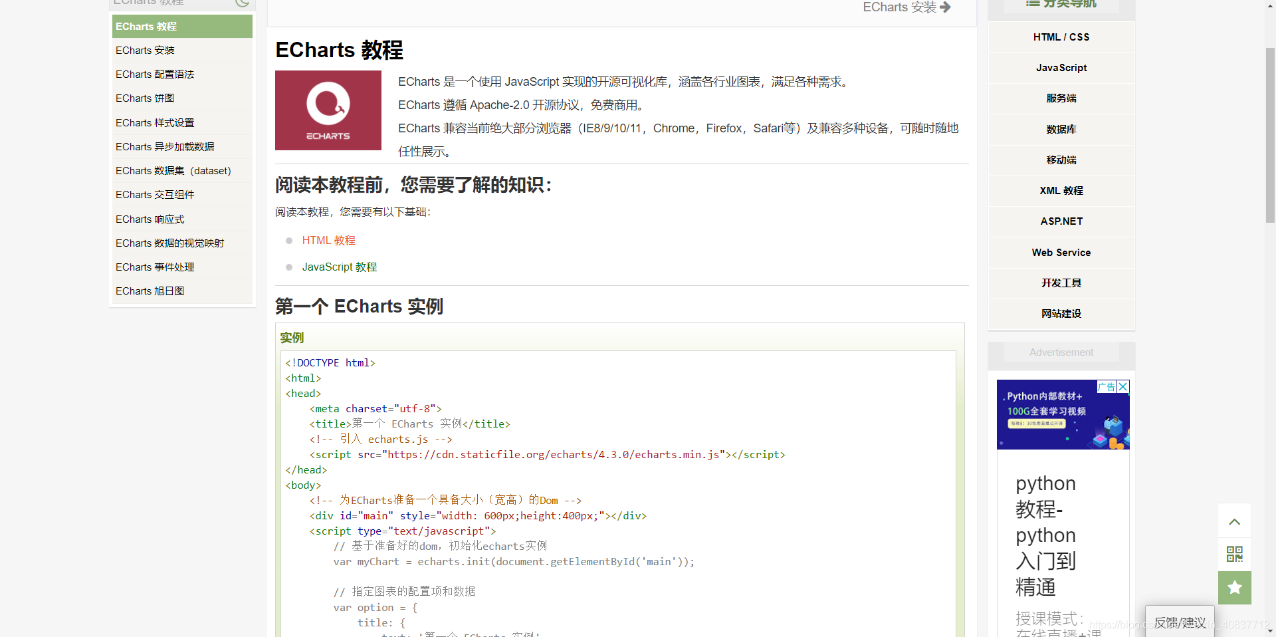Click the 第一个 ECharts 实例 heading
1276x637 pixels.
[x=359, y=307]
